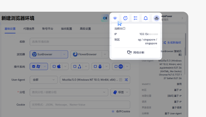Click the update refresh icon in header
The height and width of the screenshot is (117, 206).
[125, 18]
